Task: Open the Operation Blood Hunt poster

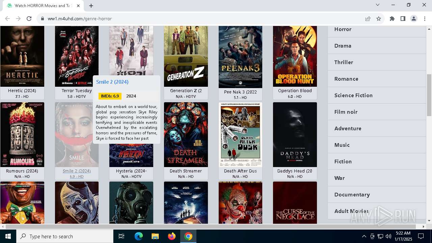Action: click(295, 56)
